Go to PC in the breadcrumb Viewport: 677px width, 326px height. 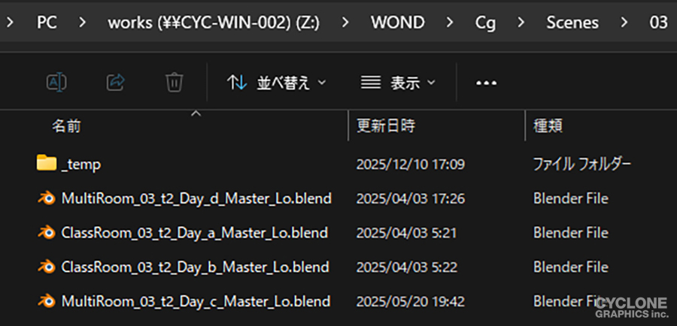47,23
